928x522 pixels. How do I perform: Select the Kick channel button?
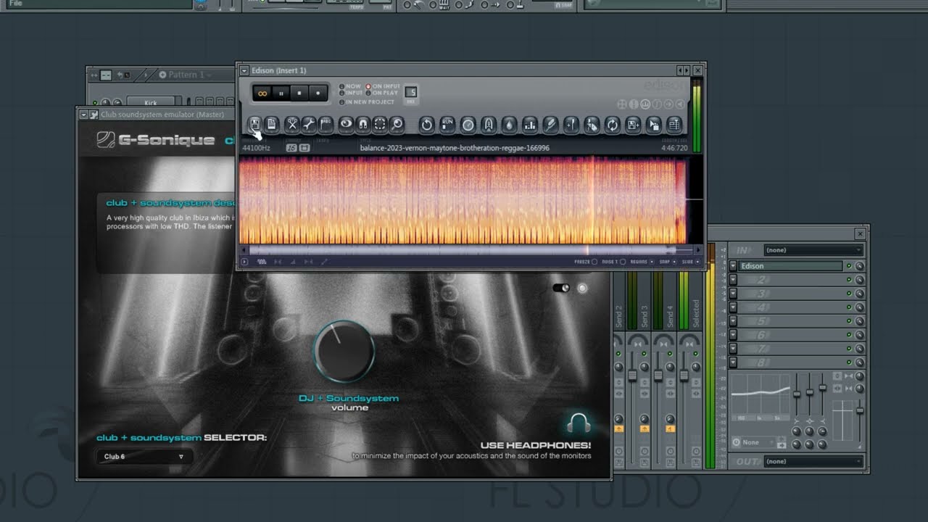(x=152, y=103)
